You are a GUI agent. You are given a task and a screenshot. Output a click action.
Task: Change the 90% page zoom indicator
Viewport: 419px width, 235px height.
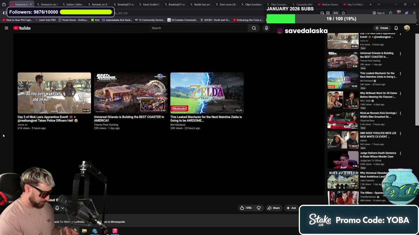click(336, 13)
